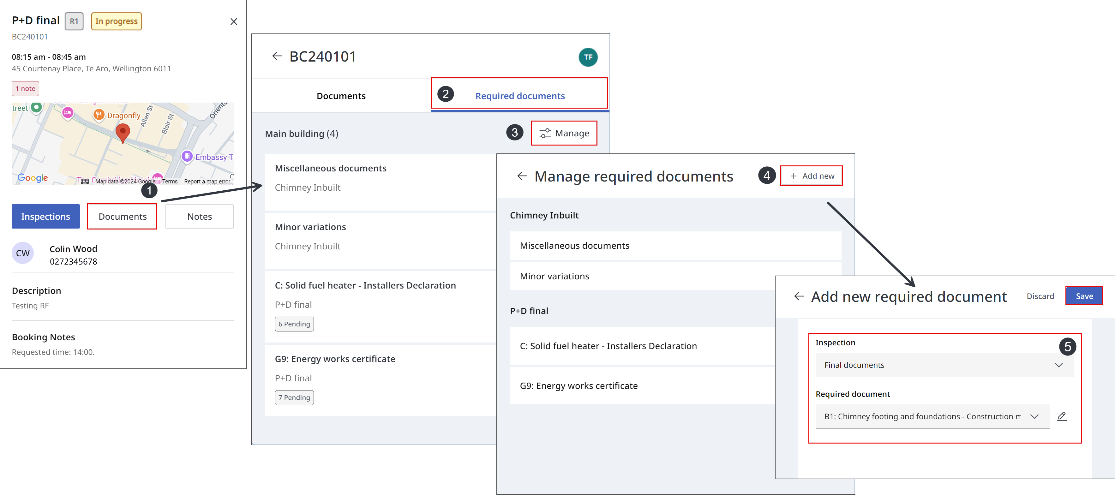Click the 6 Pending status badge
Image resolution: width=1115 pixels, height=495 pixels.
point(294,324)
